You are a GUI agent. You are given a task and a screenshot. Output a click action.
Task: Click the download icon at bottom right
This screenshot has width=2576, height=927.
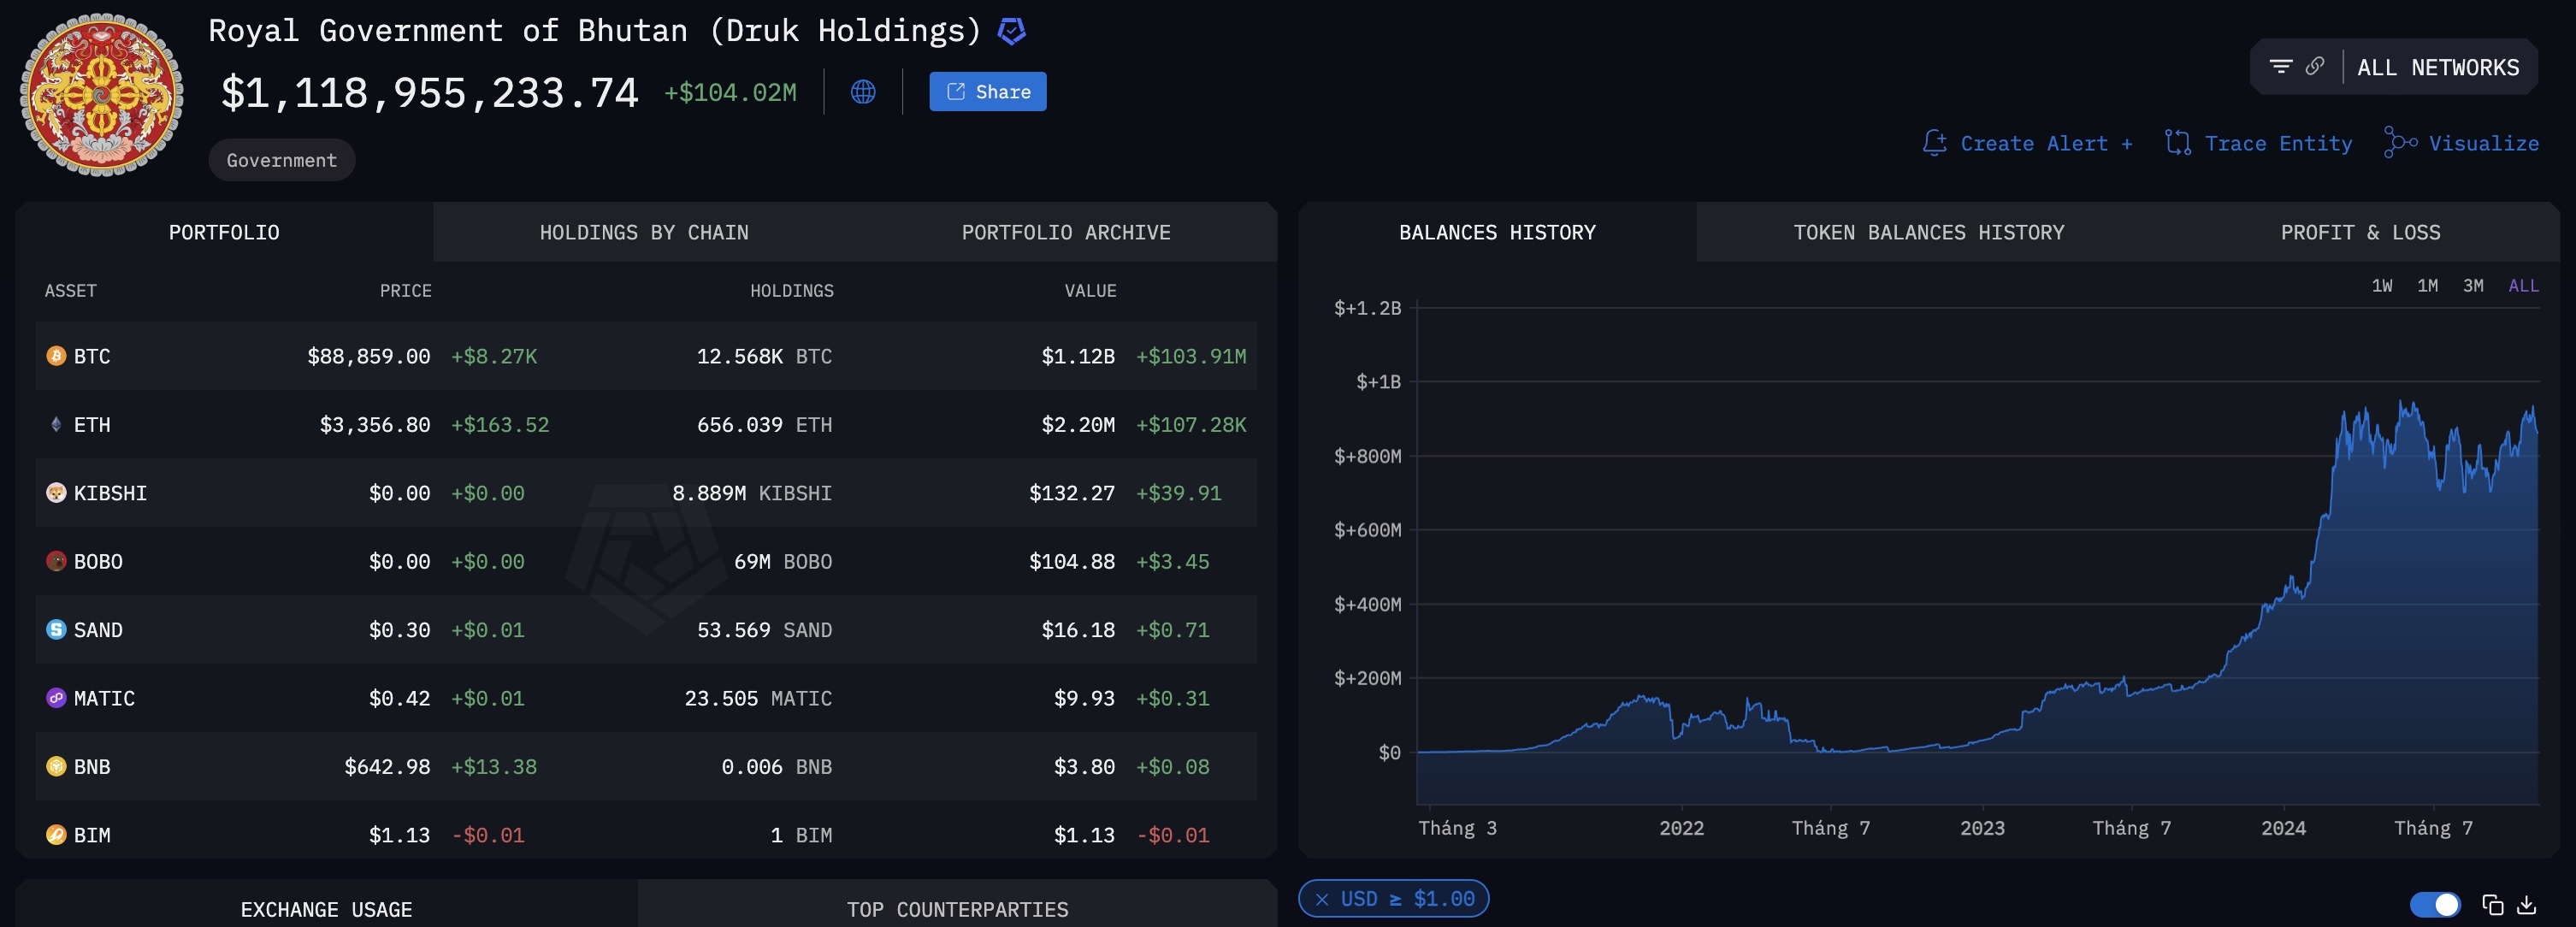(2526, 904)
